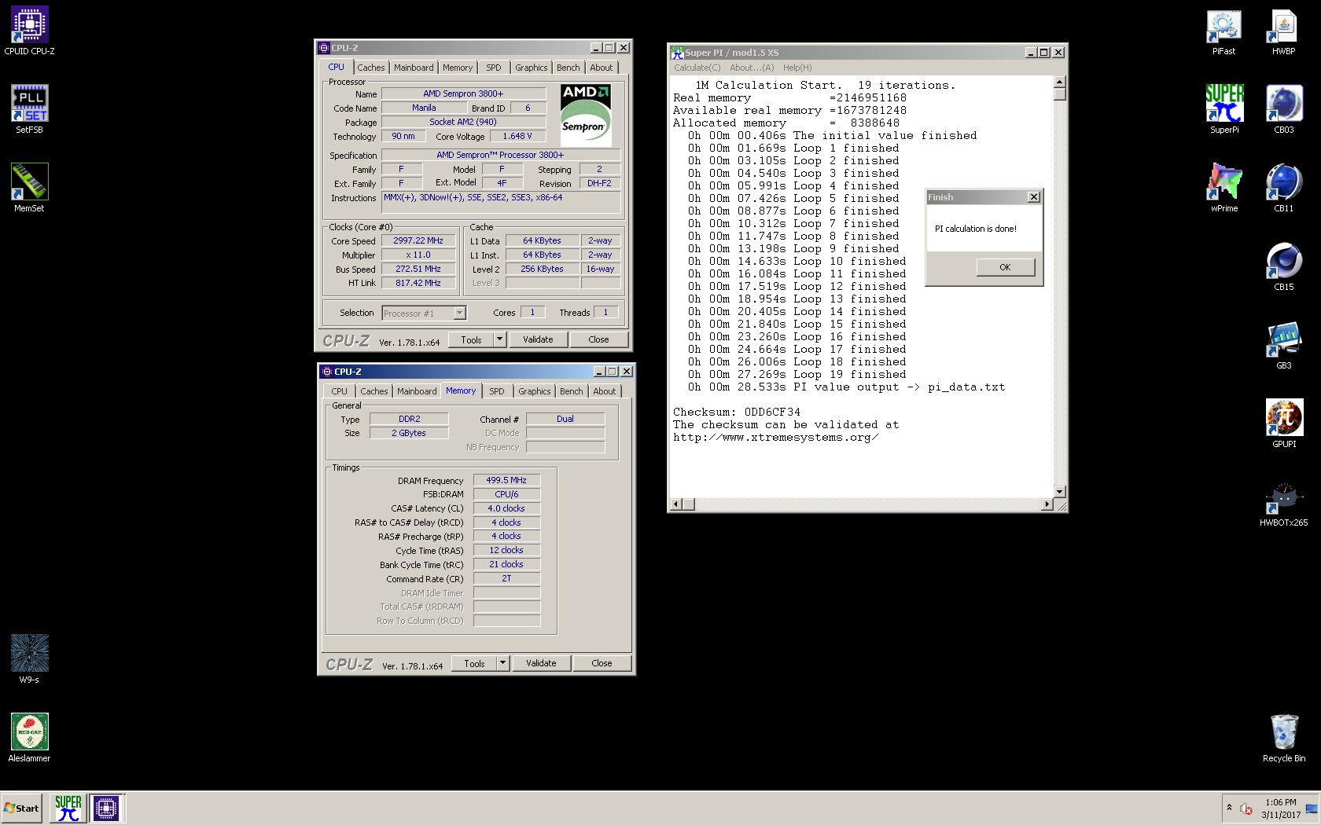Launch SuperPi from the desktop
The image size is (1321, 825).
click(1223, 109)
